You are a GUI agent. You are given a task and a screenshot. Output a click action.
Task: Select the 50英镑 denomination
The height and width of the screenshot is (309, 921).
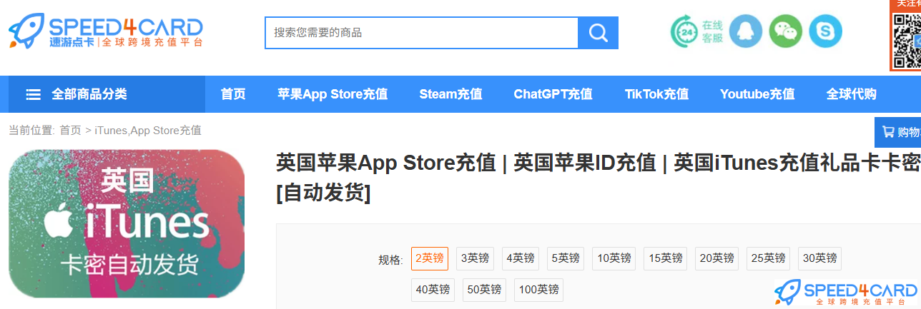pyautogui.click(x=484, y=290)
